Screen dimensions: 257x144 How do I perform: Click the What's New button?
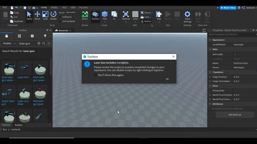tap(228, 8)
